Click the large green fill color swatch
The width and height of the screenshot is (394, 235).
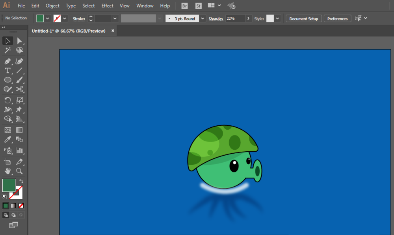(x=9, y=185)
